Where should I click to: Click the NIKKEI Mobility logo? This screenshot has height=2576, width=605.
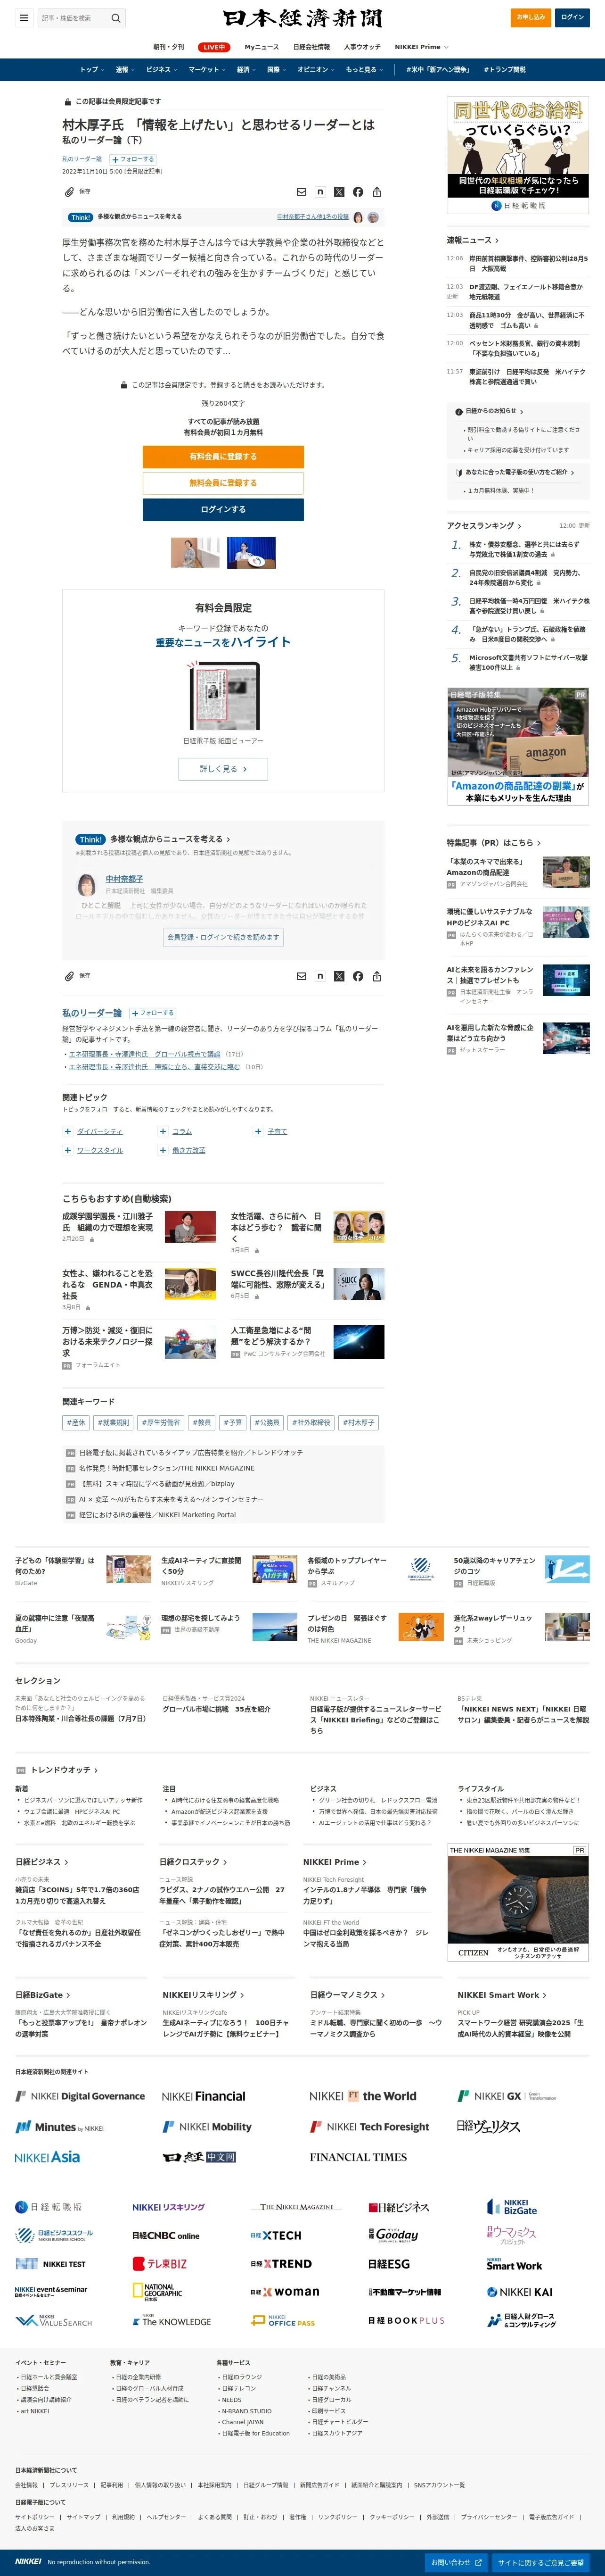click(x=208, y=2126)
